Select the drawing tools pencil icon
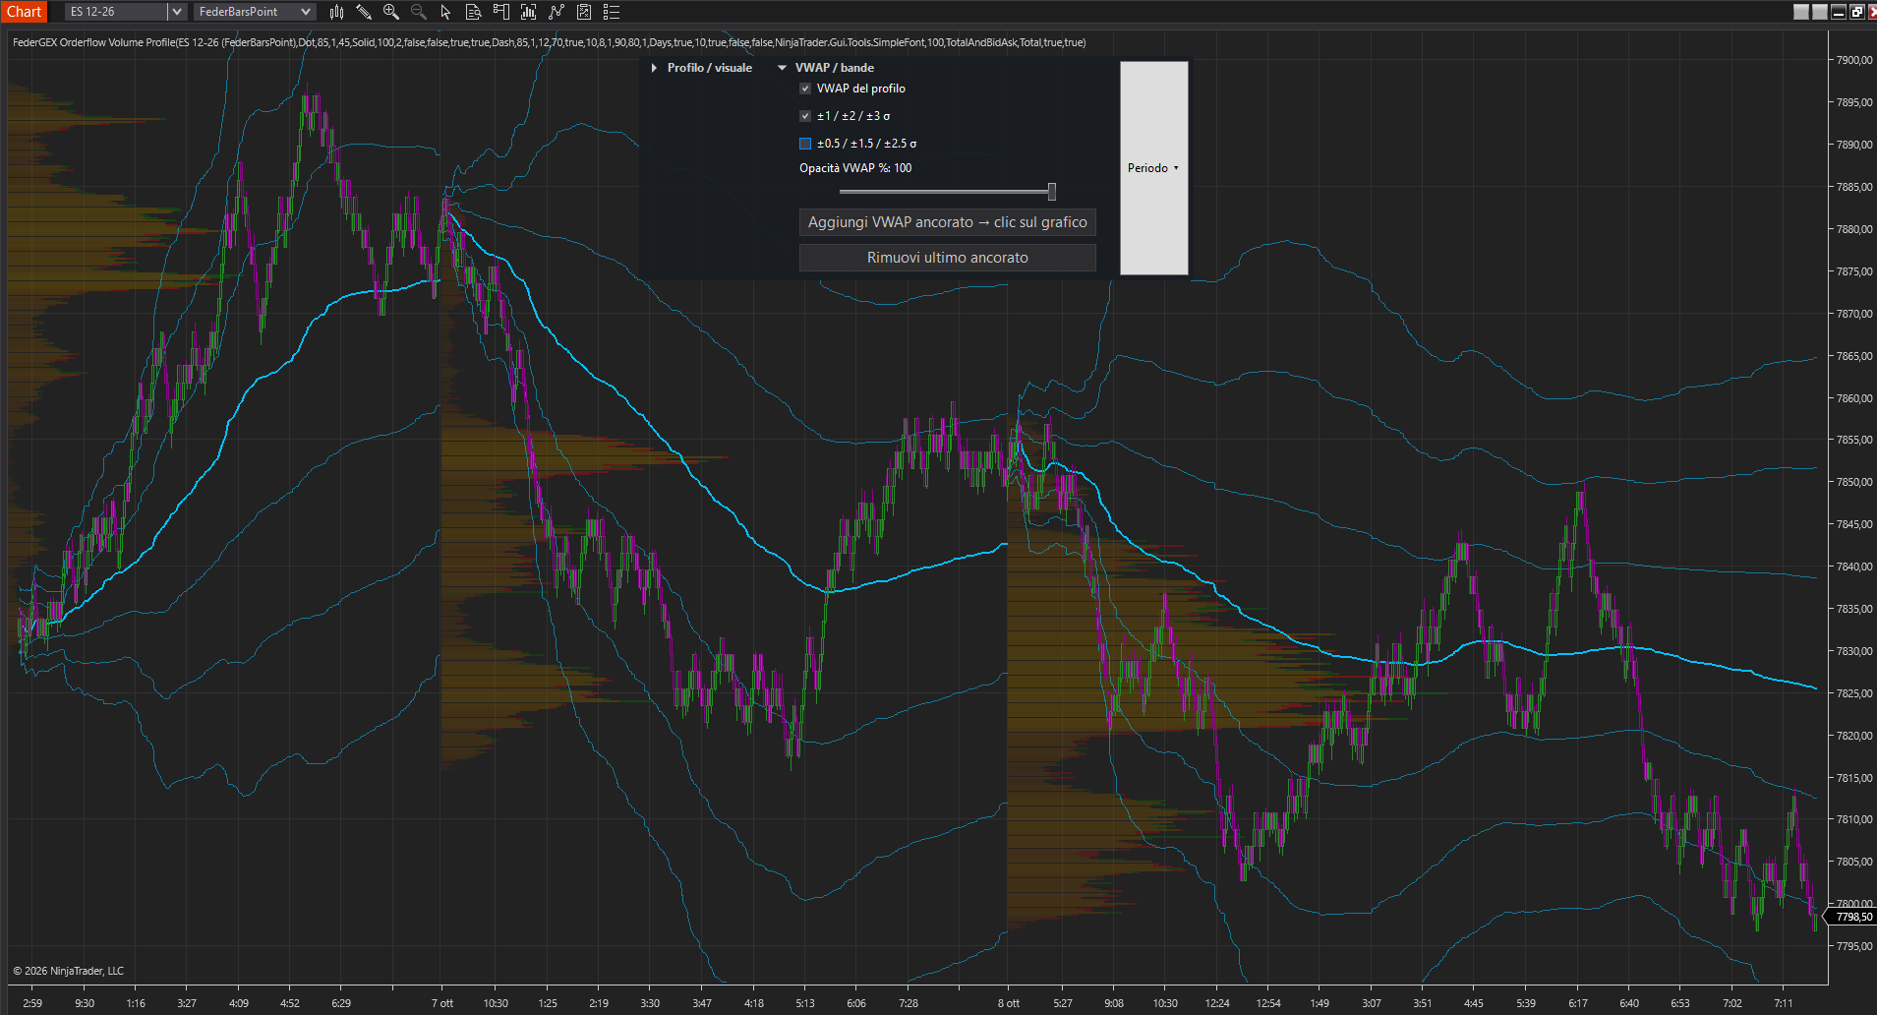The height and width of the screenshot is (1015, 1877). click(364, 12)
